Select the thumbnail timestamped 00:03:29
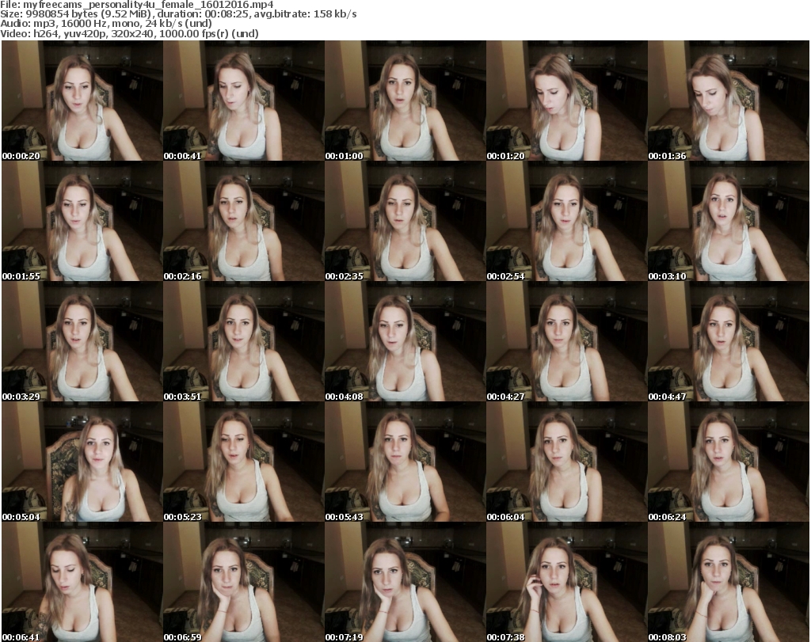This screenshot has height=642, width=811. click(x=82, y=342)
